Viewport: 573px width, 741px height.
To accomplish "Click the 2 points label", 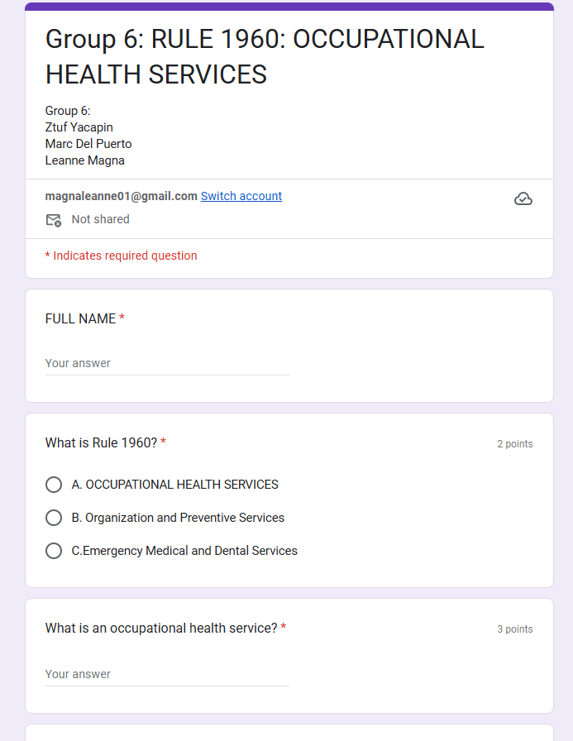I will point(514,444).
